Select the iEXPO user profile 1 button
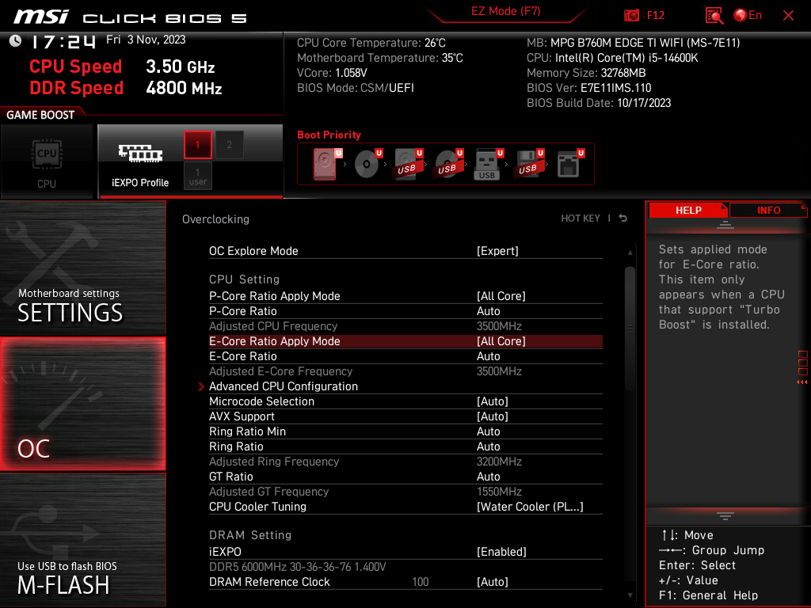811x608 pixels. (197, 176)
